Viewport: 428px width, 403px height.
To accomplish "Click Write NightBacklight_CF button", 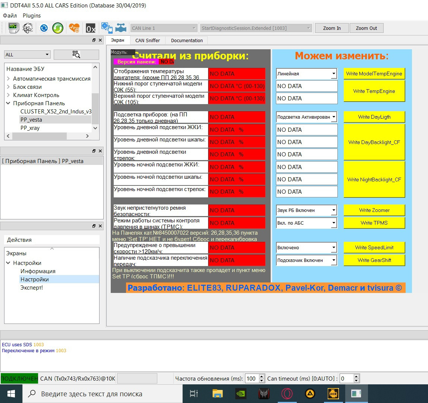I will (374, 179).
